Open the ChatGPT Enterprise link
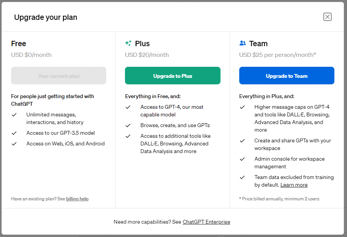Image resolution: width=347 pixels, height=237 pixels. 206,222
